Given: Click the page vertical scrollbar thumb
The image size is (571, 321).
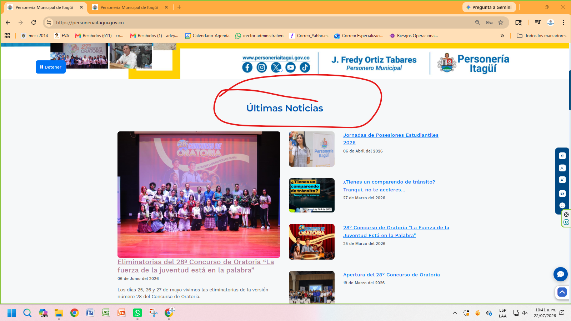Looking at the screenshot, I should click(x=570, y=90).
